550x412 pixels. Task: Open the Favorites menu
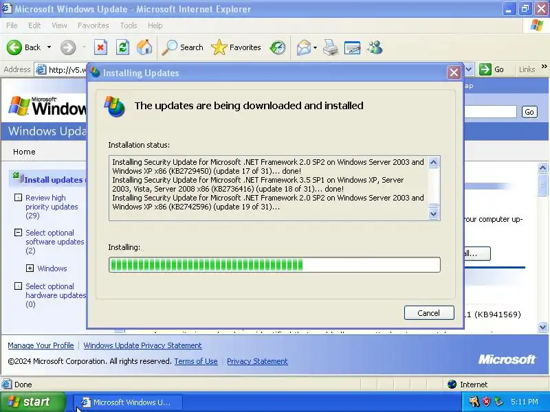[93, 25]
